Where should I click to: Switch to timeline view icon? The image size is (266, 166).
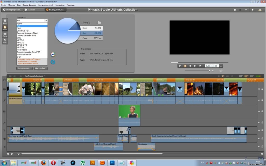click(x=246, y=76)
